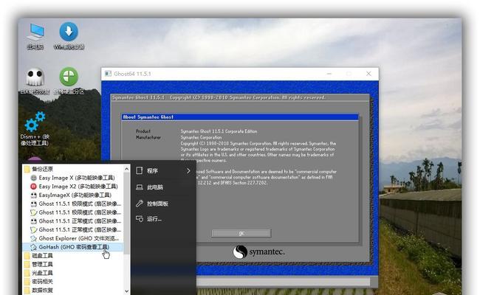Close the Ghost64 11.5.1 window
Image resolution: width=480 pixels, height=295 pixels.
pos(368,74)
